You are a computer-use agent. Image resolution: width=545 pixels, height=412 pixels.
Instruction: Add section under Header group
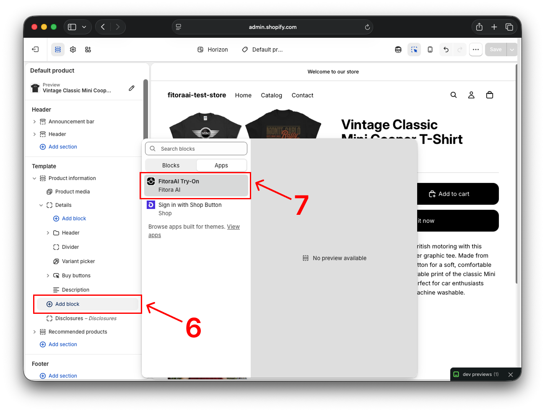(58, 147)
